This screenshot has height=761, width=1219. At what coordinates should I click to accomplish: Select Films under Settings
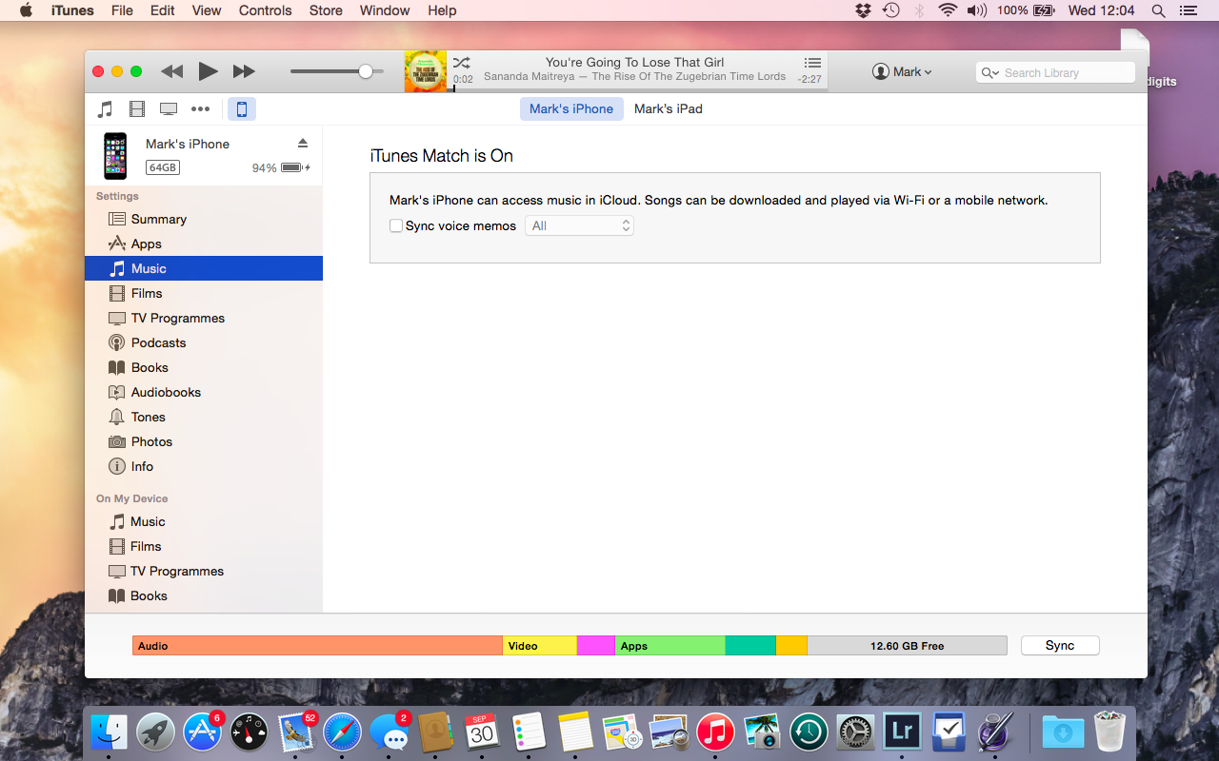204,293
